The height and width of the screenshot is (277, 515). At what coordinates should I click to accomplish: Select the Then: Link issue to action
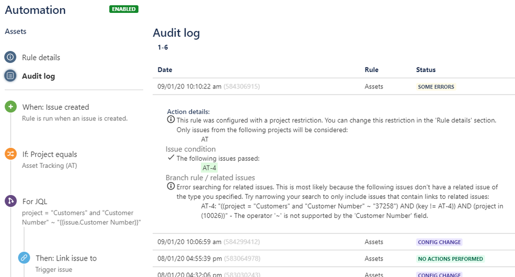coord(66,258)
